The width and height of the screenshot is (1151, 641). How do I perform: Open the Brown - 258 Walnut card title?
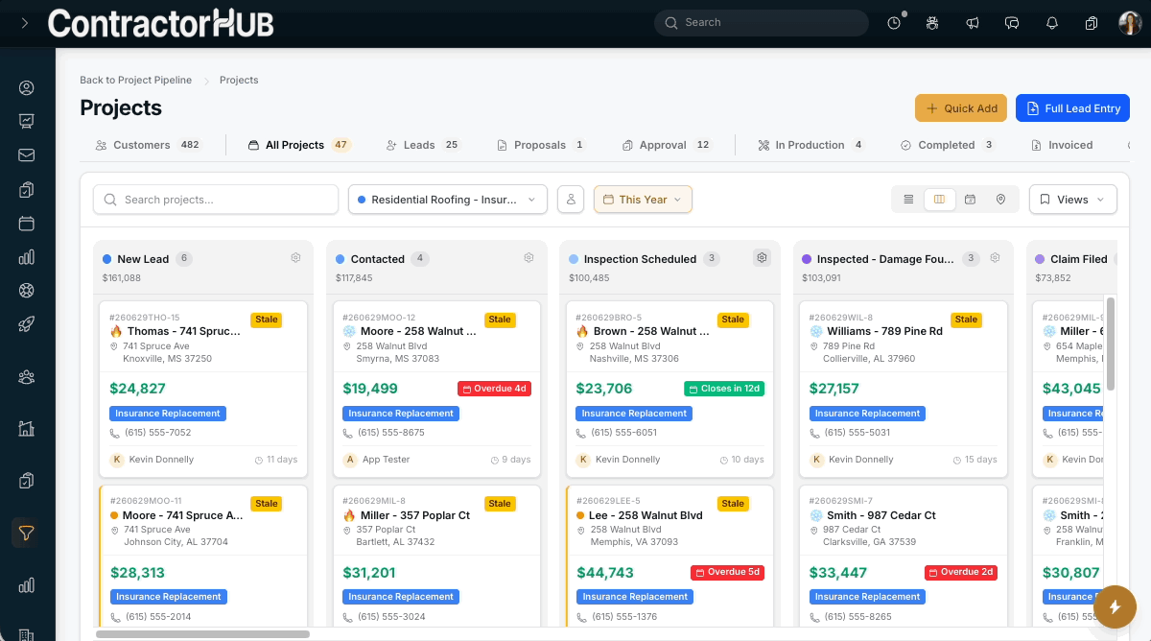pos(651,331)
